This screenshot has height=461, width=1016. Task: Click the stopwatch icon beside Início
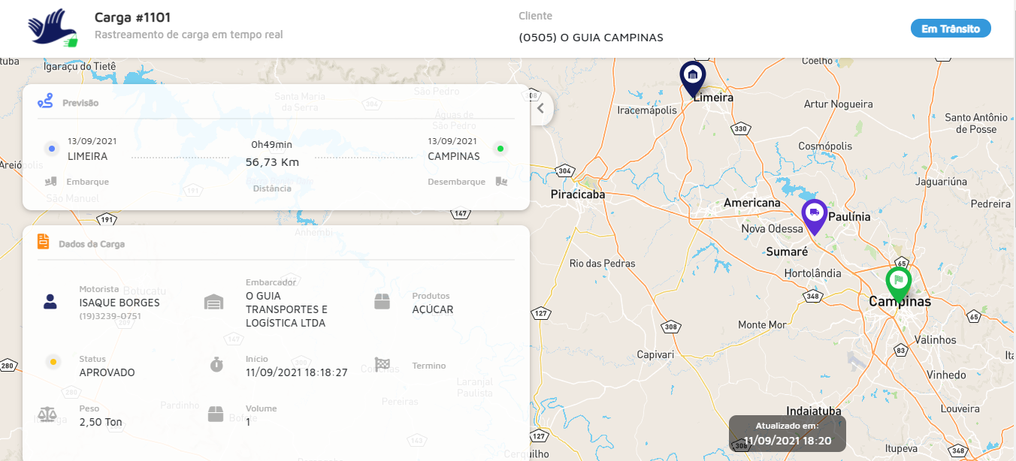tap(216, 365)
